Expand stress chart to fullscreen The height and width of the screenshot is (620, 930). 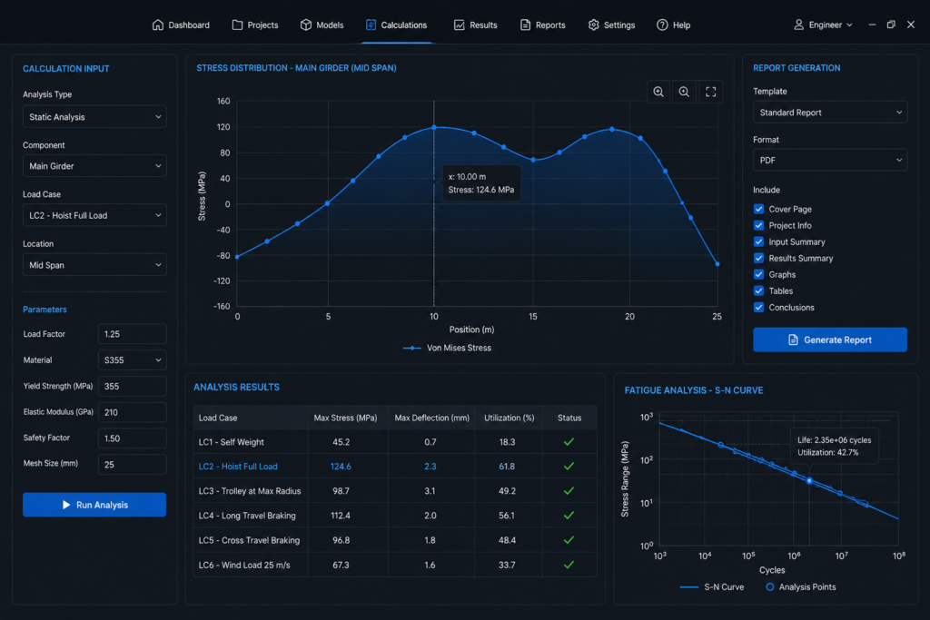(710, 92)
